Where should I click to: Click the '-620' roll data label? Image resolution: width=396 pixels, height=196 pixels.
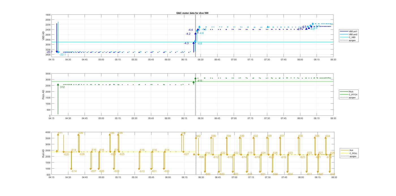[x=66, y=154]
